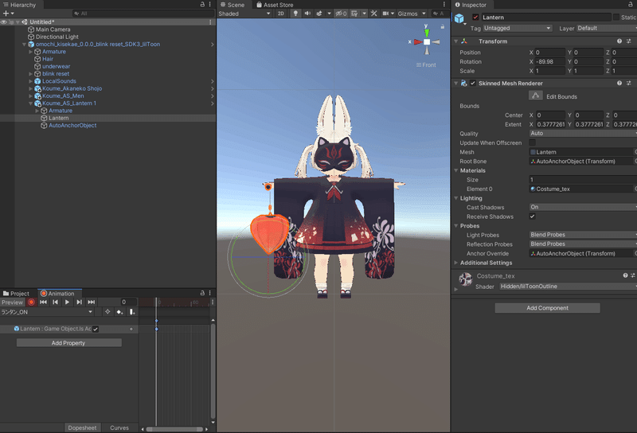Open Lantern object type icon picker

click(459, 18)
